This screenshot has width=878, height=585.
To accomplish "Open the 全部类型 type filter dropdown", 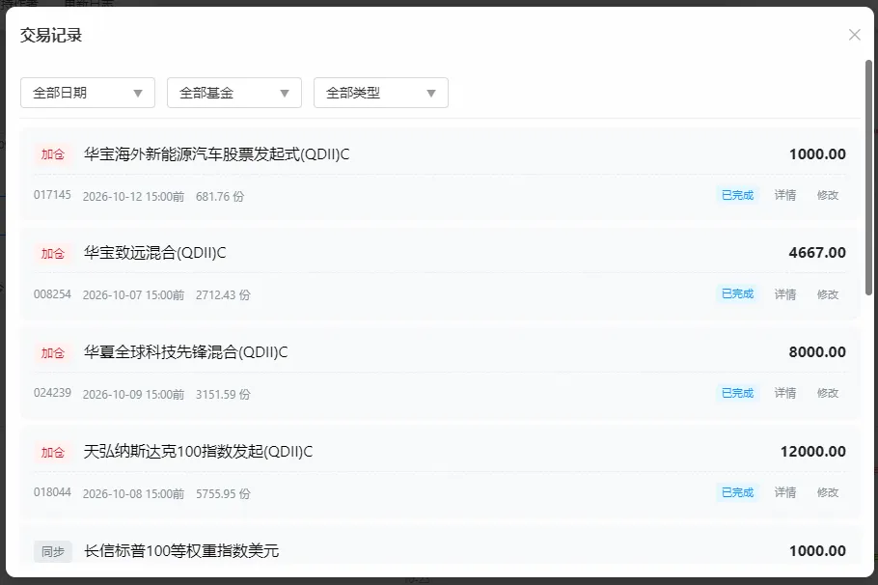I will point(381,93).
